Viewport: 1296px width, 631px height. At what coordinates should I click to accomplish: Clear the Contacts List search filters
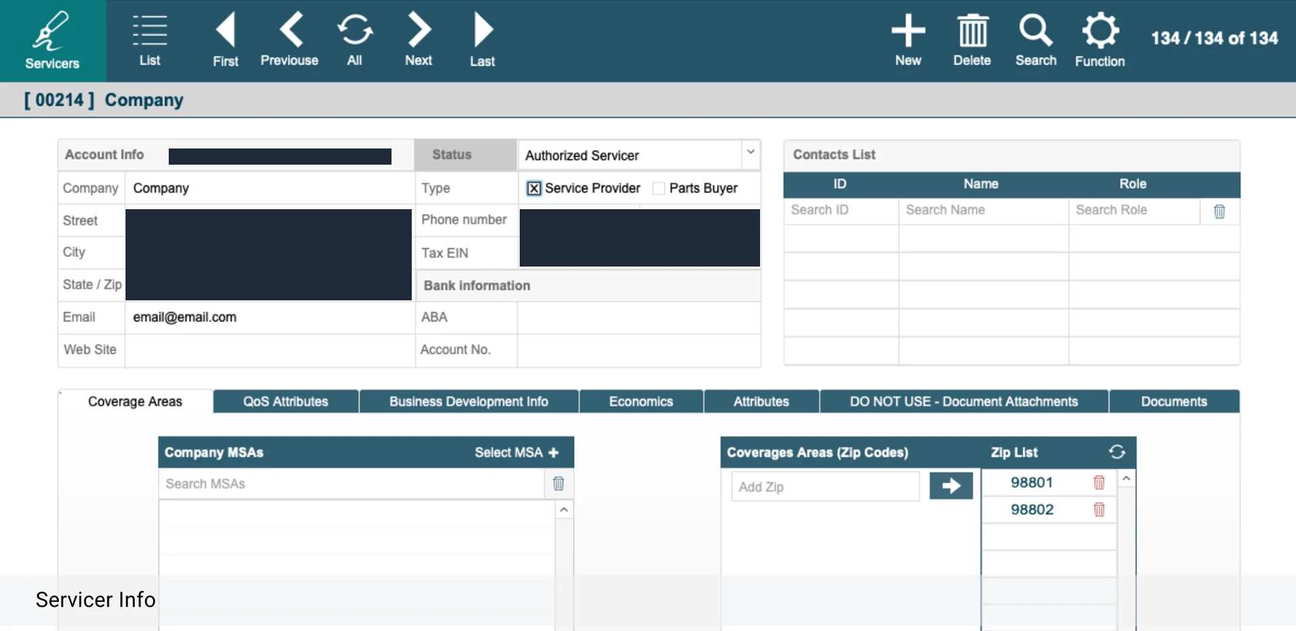pyautogui.click(x=1219, y=211)
